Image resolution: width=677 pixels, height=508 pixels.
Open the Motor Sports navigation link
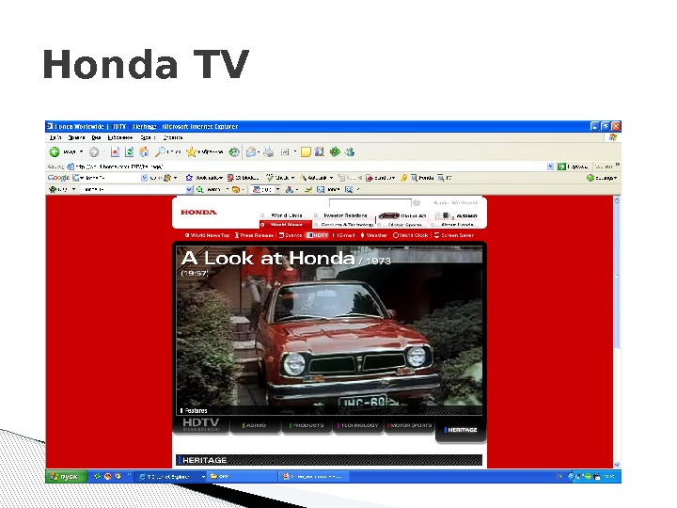(x=405, y=225)
